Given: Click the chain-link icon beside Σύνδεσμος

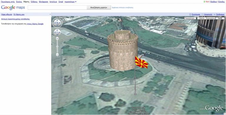Looking at the screenshot, I should 215,14.
